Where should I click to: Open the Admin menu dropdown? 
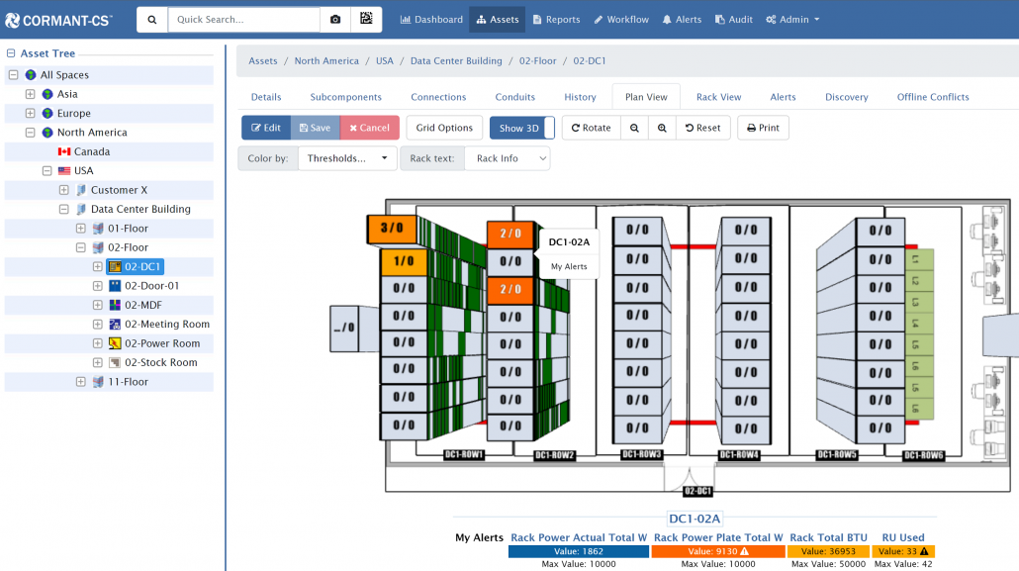(x=792, y=20)
